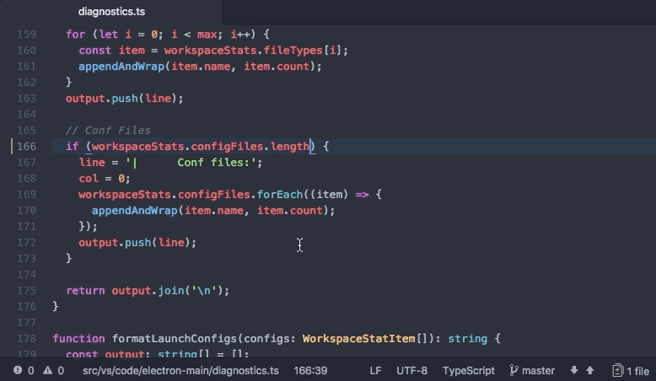Click the error count icon in status bar

pyautogui.click(x=18, y=370)
